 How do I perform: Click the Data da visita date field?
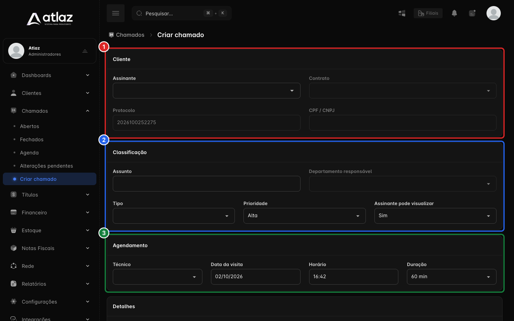pyautogui.click(x=256, y=277)
